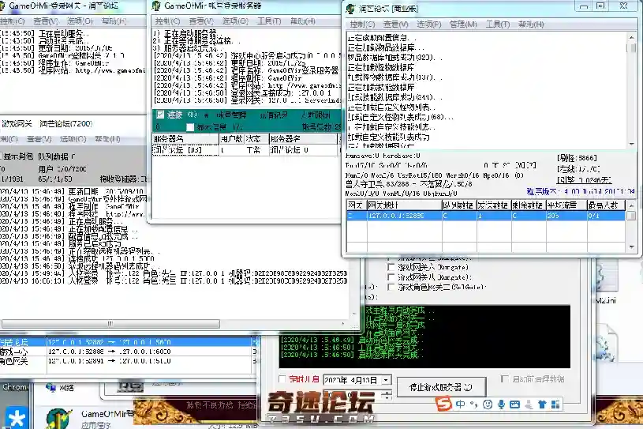Enable the 游戏网关八 (Rungate) checkbox, upper one
The width and height of the screenshot is (643, 429).
point(391,267)
